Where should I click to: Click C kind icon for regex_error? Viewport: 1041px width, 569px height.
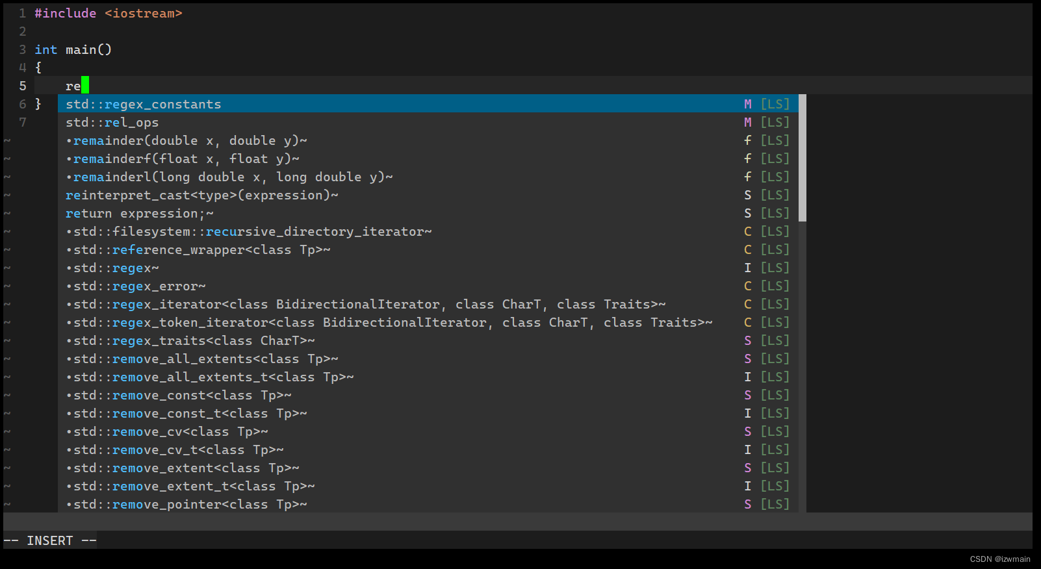pyautogui.click(x=748, y=286)
